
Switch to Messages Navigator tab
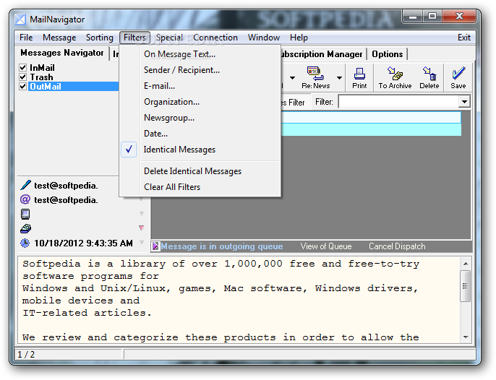[x=62, y=53]
